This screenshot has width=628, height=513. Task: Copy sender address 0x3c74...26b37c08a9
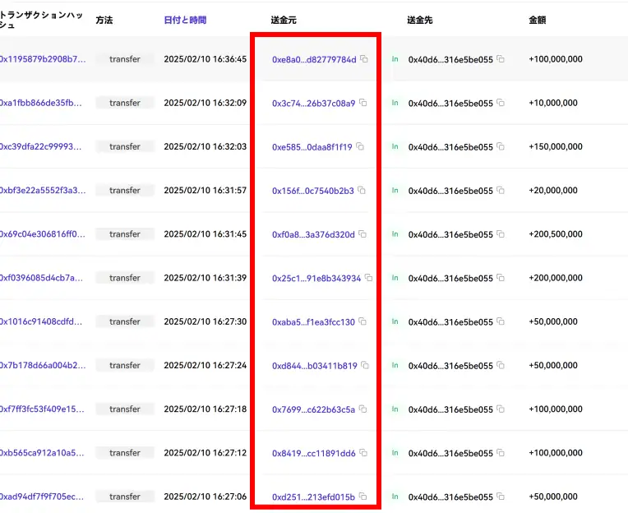point(362,103)
